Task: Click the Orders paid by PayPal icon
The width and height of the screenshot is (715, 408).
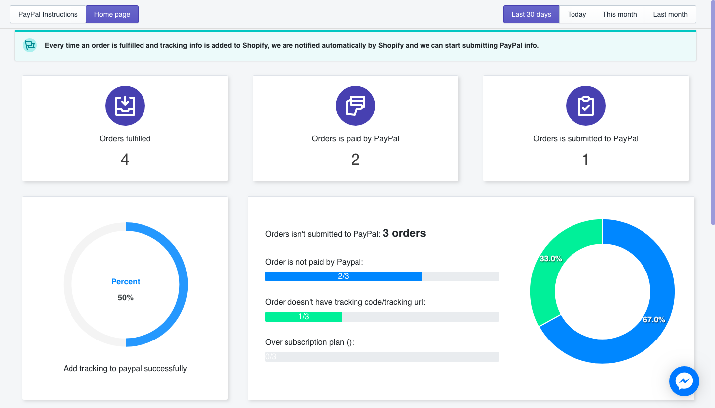Action: [x=356, y=106]
